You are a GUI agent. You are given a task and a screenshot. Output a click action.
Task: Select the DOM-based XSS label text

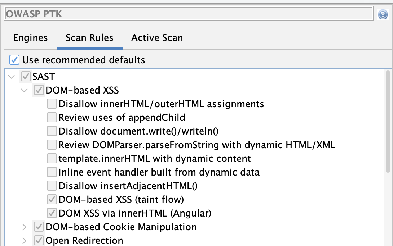point(82,90)
